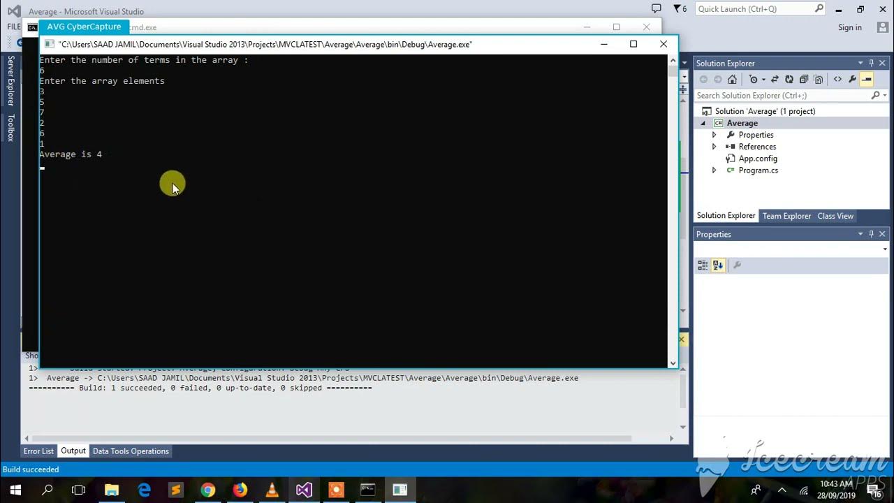The height and width of the screenshot is (503, 894).
Task: Select Output tab at bottom
Action: coord(73,451)
